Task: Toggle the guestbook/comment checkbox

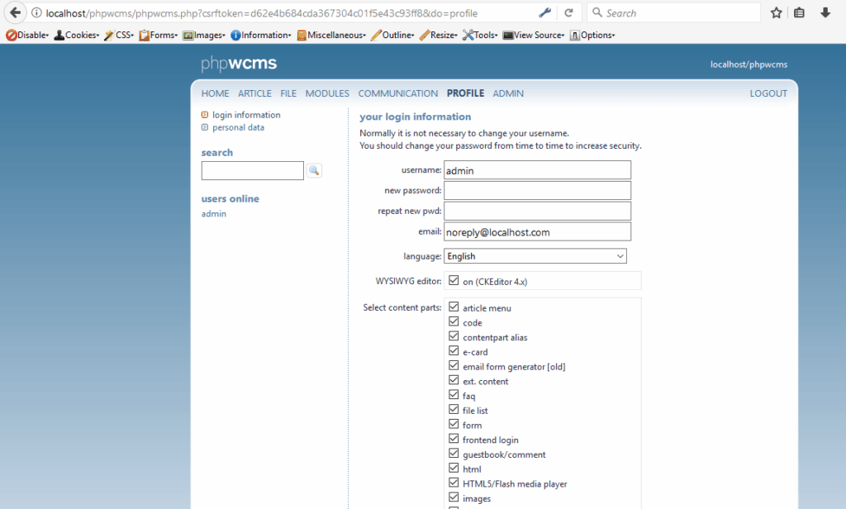Action: point(454,454)
